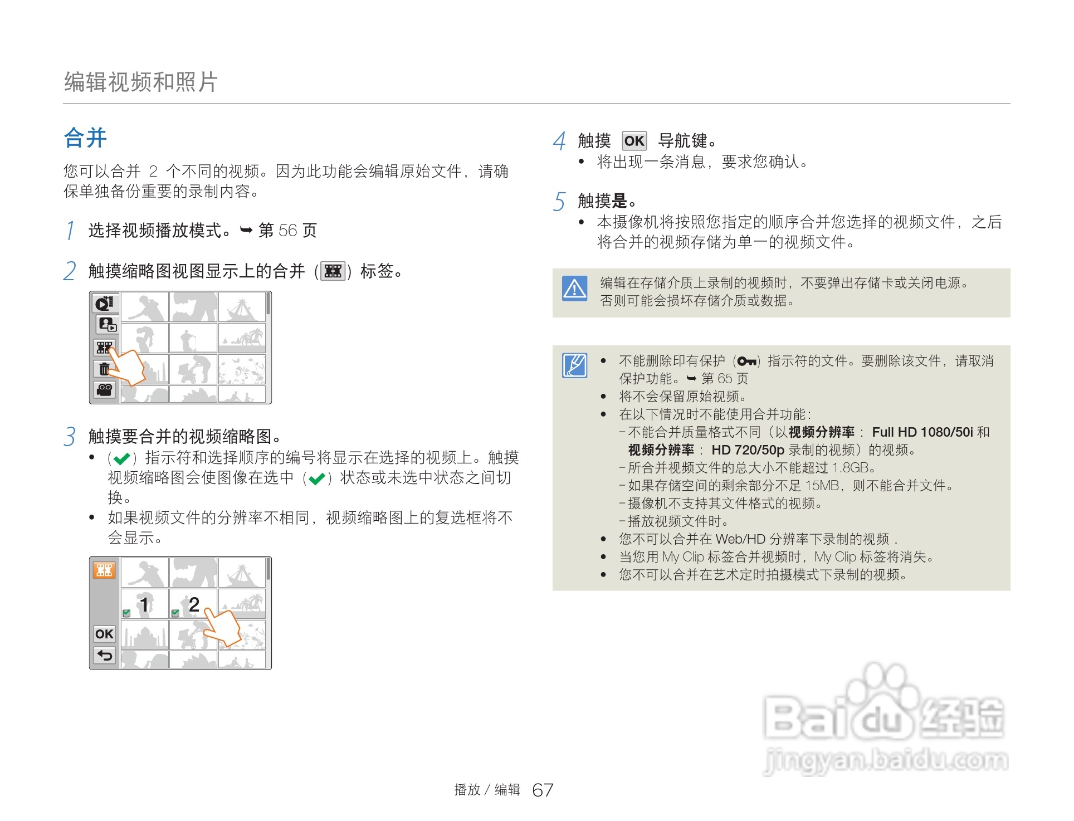Uncheck the green check on the selected second video

[x=175, y=613]
